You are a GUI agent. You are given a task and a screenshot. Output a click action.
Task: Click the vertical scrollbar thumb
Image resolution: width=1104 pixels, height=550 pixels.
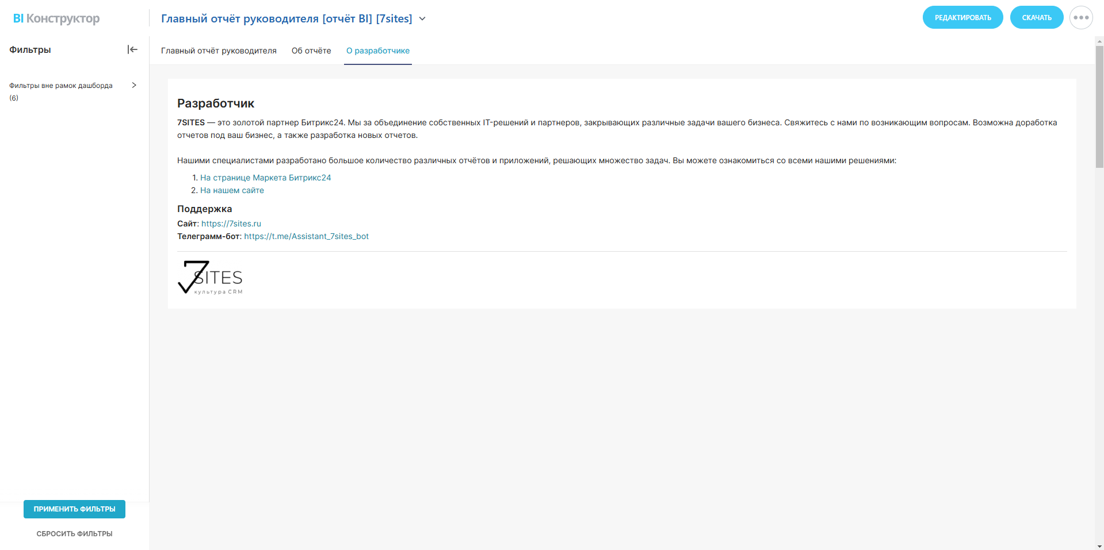pos(1099,106)
